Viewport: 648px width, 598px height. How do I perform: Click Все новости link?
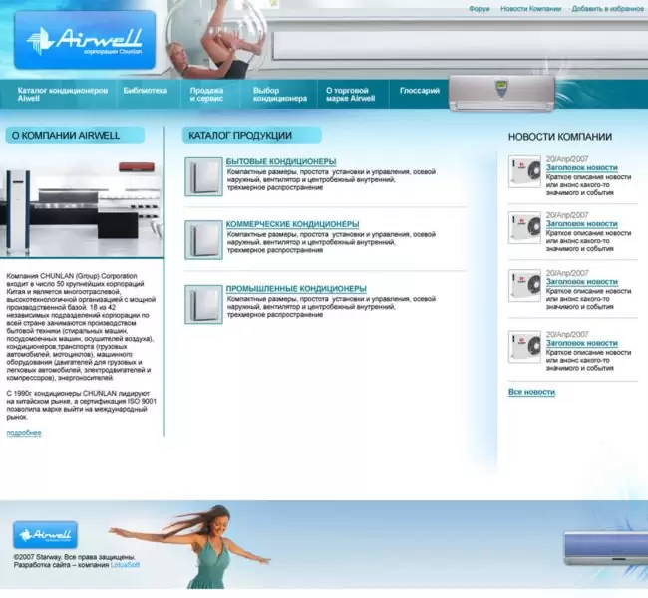pyautogui.click(x=532, y=392)
